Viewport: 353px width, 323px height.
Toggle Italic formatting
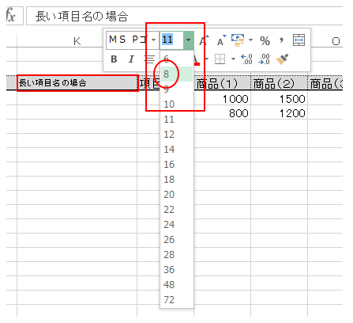[131, 59]
